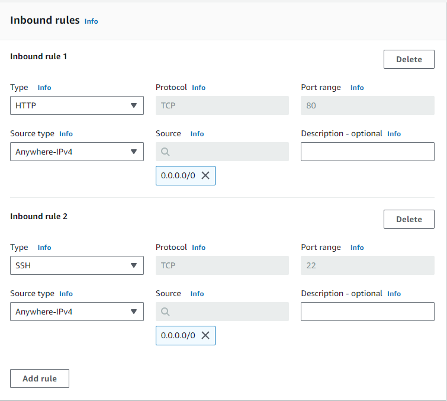Delete inbound rule 1
447x401 pixels.
click(x=409, y=59)
